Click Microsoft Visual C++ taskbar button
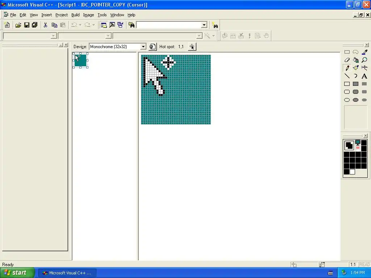Screen dimensions: 371x278 (67, 273)
